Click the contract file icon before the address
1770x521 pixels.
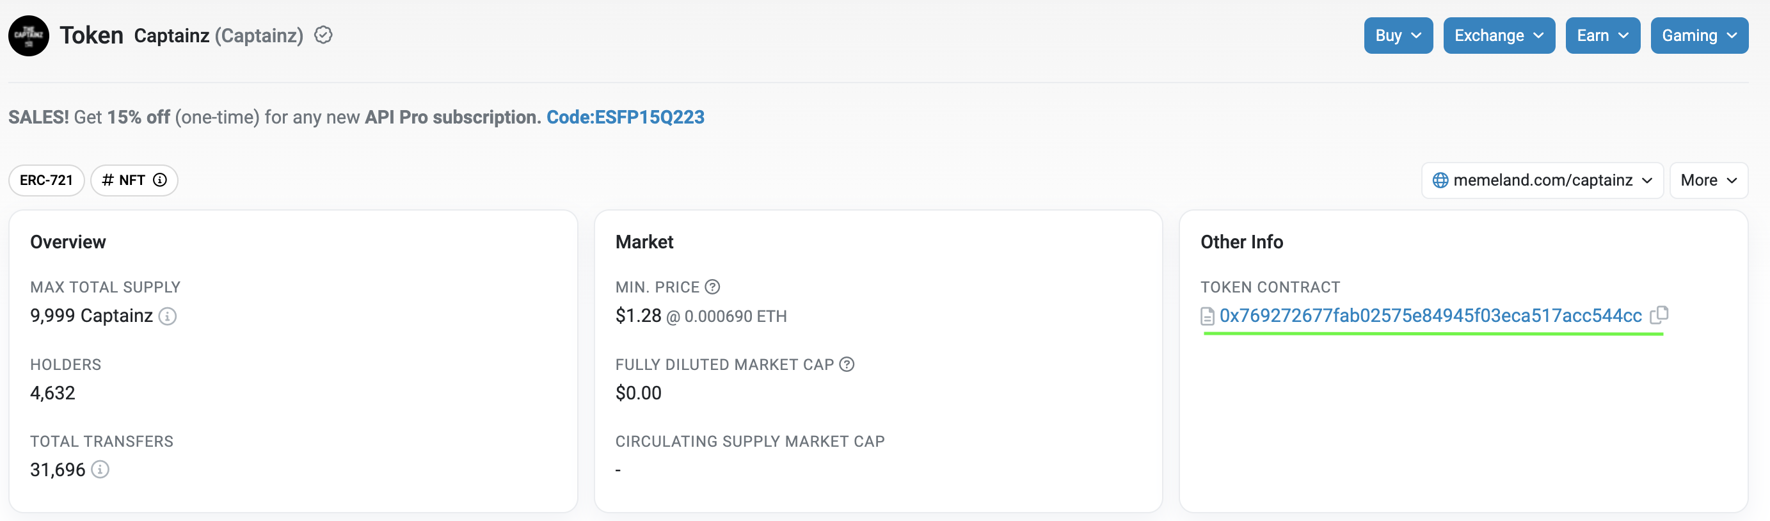click(1208, 316)
